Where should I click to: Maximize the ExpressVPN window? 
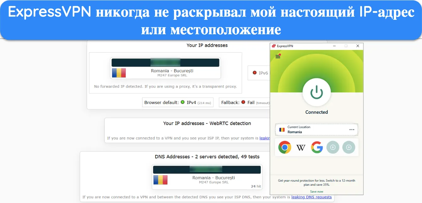346,46
